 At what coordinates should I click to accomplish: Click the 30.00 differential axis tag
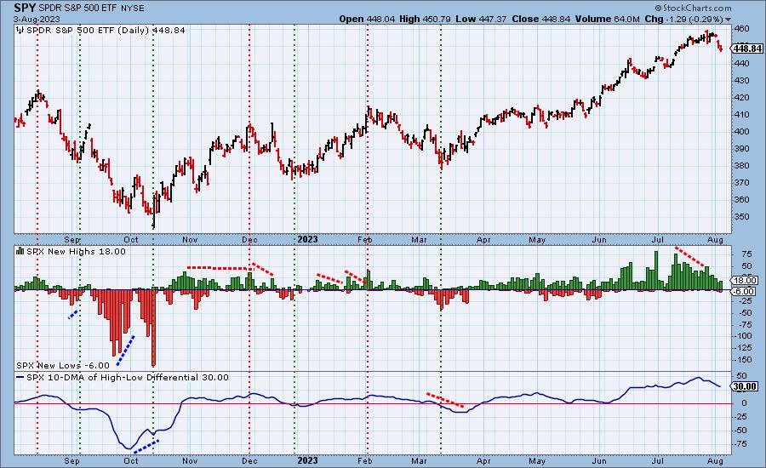(x=745, y=386)
